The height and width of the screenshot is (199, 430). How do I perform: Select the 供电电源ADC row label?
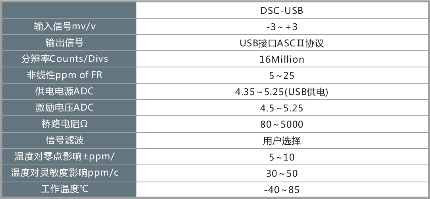click(65, 91)
